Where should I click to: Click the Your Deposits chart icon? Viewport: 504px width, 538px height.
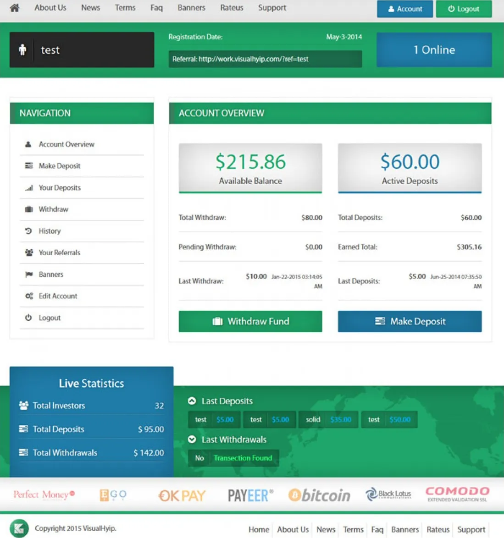[29, 188]
